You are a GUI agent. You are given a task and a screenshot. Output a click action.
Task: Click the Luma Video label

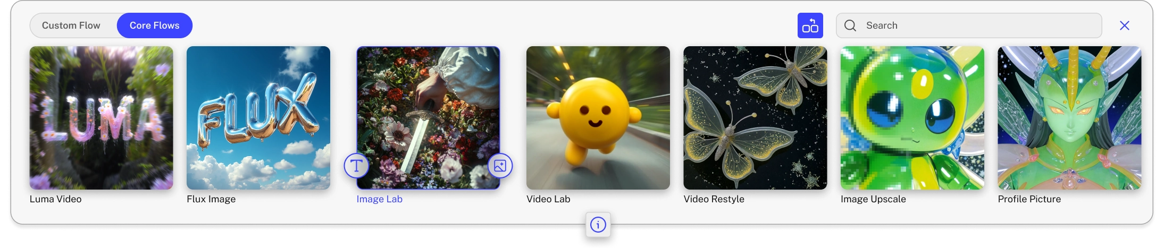point(55,199)
